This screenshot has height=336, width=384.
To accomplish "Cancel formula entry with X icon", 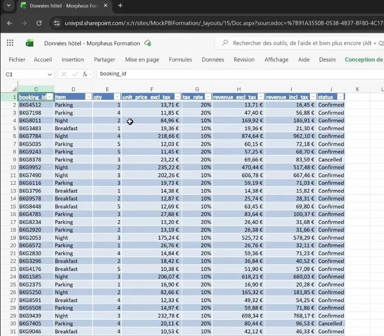I will [x=64, y=74].
